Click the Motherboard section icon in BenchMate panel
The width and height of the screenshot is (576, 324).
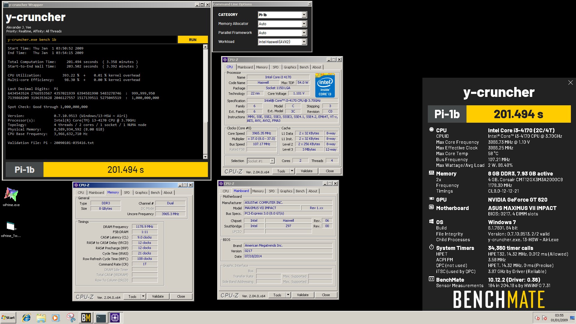tap(431, 207)
